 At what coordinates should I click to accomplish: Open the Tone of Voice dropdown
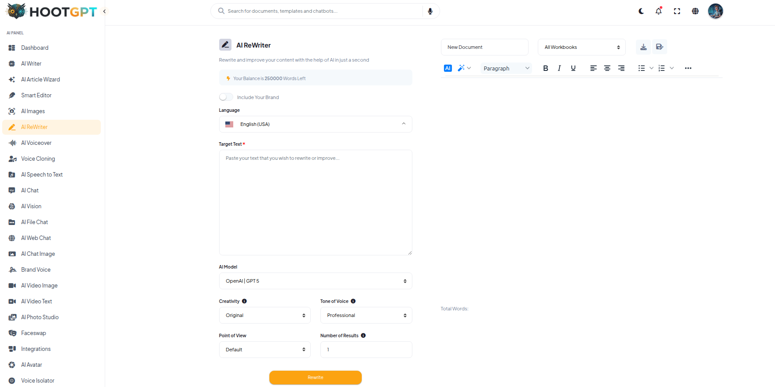point(366,315)
